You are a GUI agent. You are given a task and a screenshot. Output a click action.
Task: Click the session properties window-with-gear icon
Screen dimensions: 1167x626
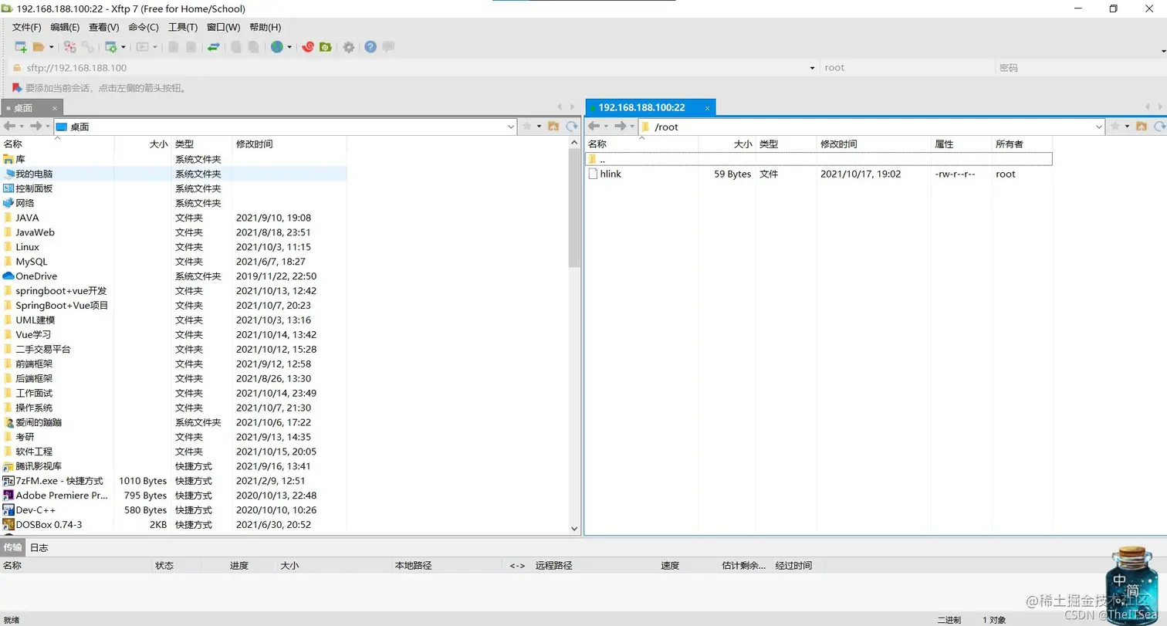pyautogui.click(x=110, y=47)
